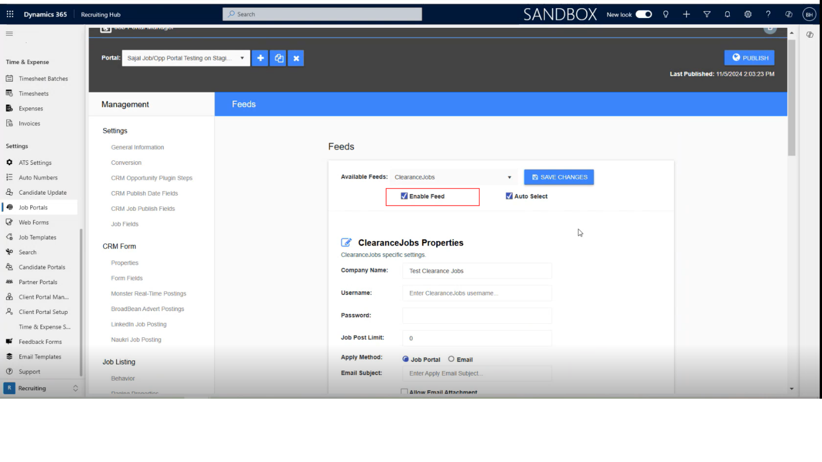Click the ClearanceJobs Properties edit icon
Screen dimensions: 822x462
point(346,243)
